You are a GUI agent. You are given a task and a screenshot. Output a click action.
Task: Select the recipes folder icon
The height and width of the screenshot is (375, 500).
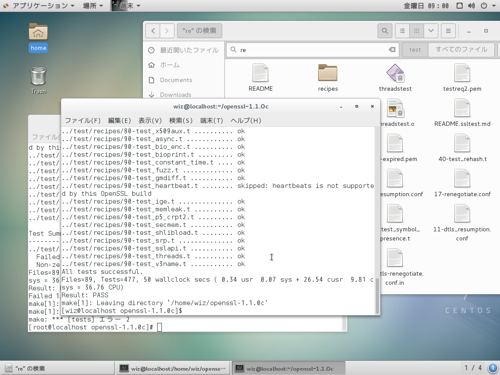(x=328, y=78)
